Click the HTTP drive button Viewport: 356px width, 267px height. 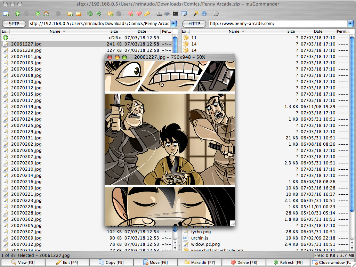point(194,24)
